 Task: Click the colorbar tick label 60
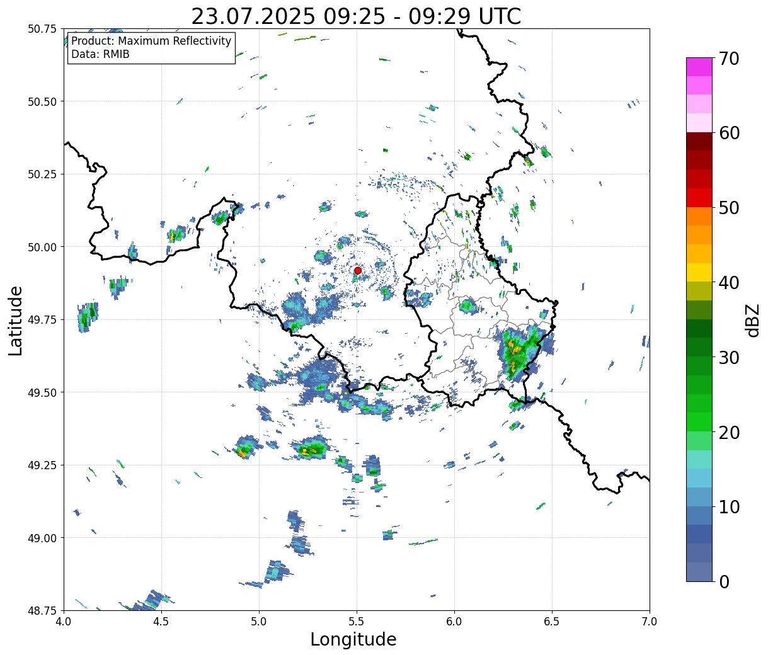pyautogui.click(x=729, y=133)
